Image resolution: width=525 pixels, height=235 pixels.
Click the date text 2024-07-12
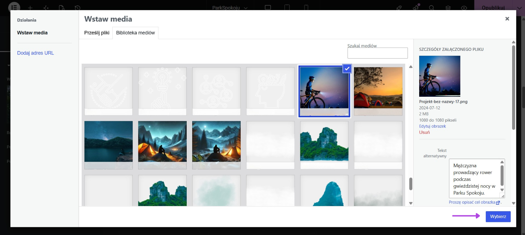(x=429, y=108)
